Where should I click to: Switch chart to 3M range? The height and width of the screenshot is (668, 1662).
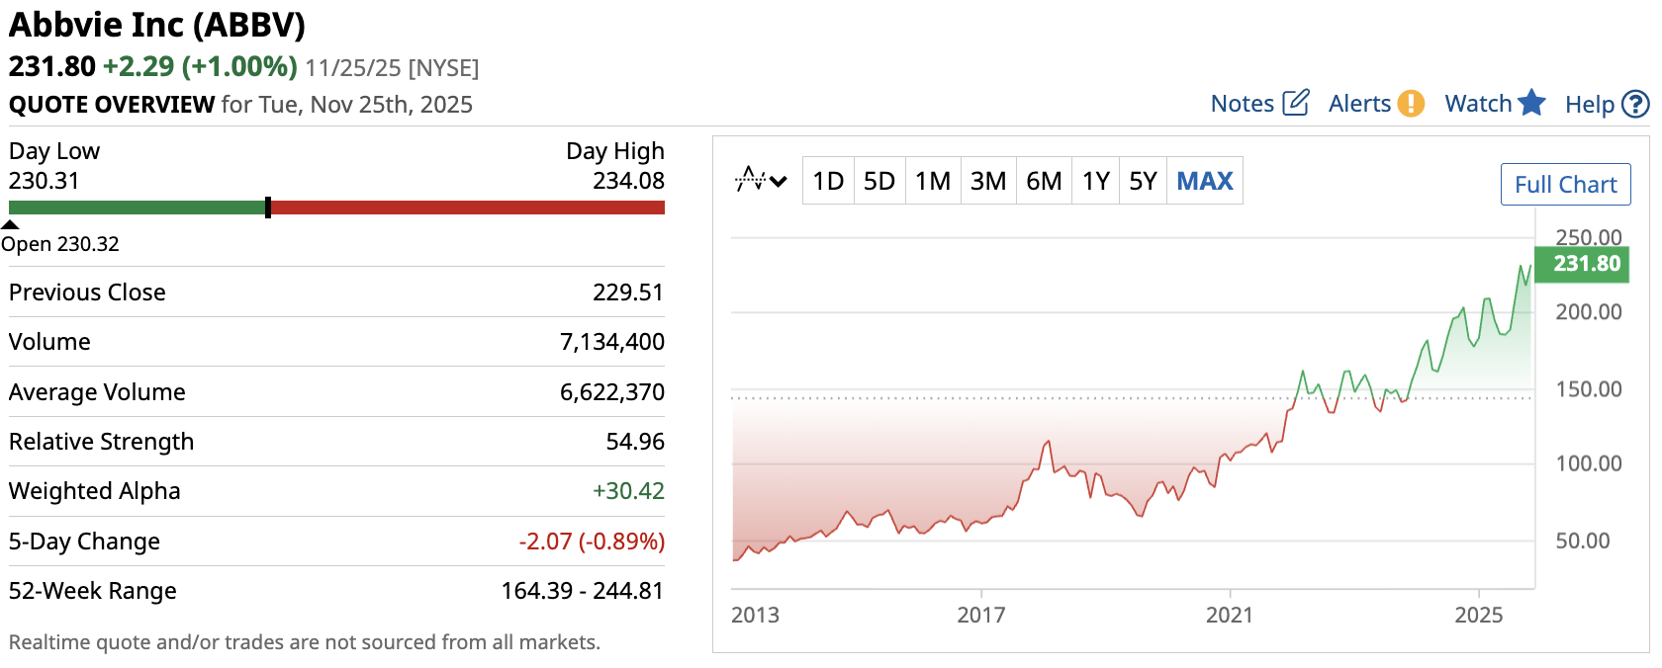988,181
